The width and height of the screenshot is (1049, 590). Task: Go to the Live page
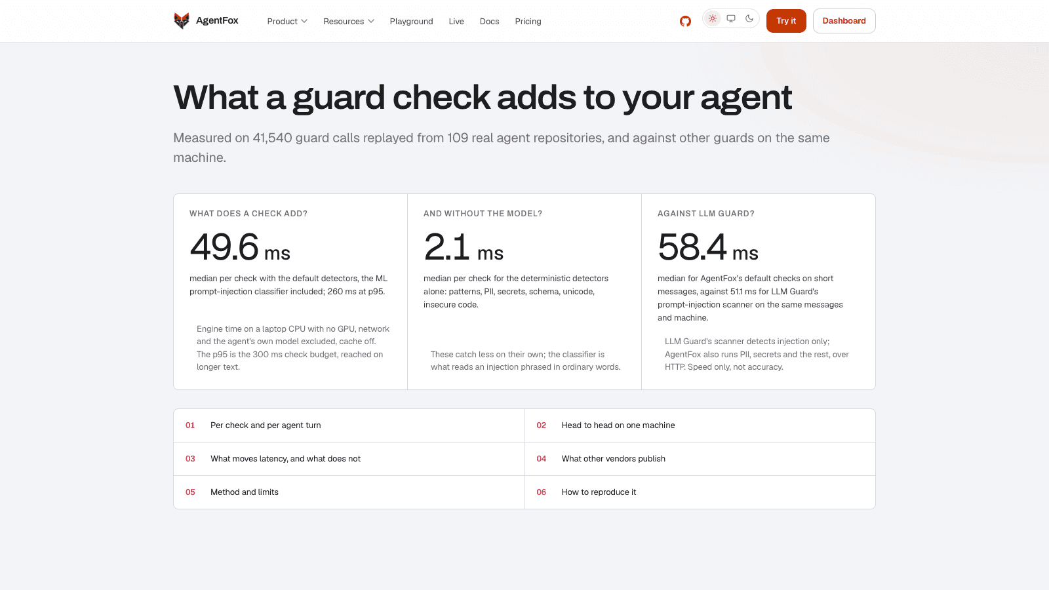456,21
